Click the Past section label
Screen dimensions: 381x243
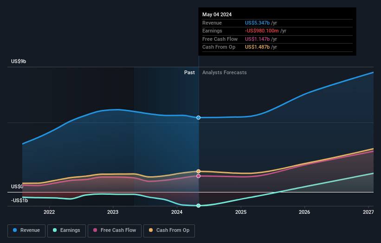tap(189, 72)
